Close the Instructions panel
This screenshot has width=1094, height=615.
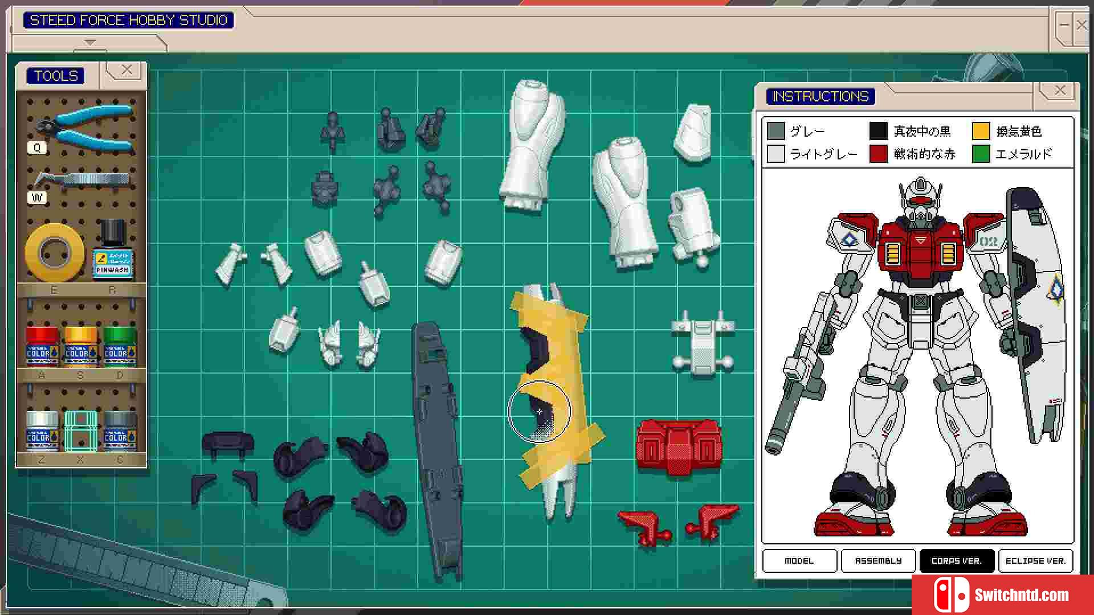(x=1060, y=90)
